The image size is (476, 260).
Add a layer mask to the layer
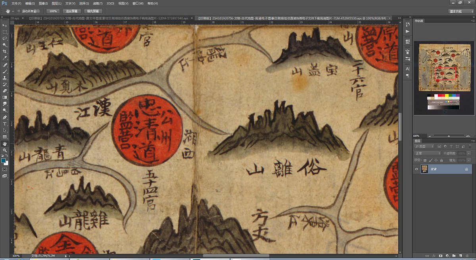pos(441,255)
